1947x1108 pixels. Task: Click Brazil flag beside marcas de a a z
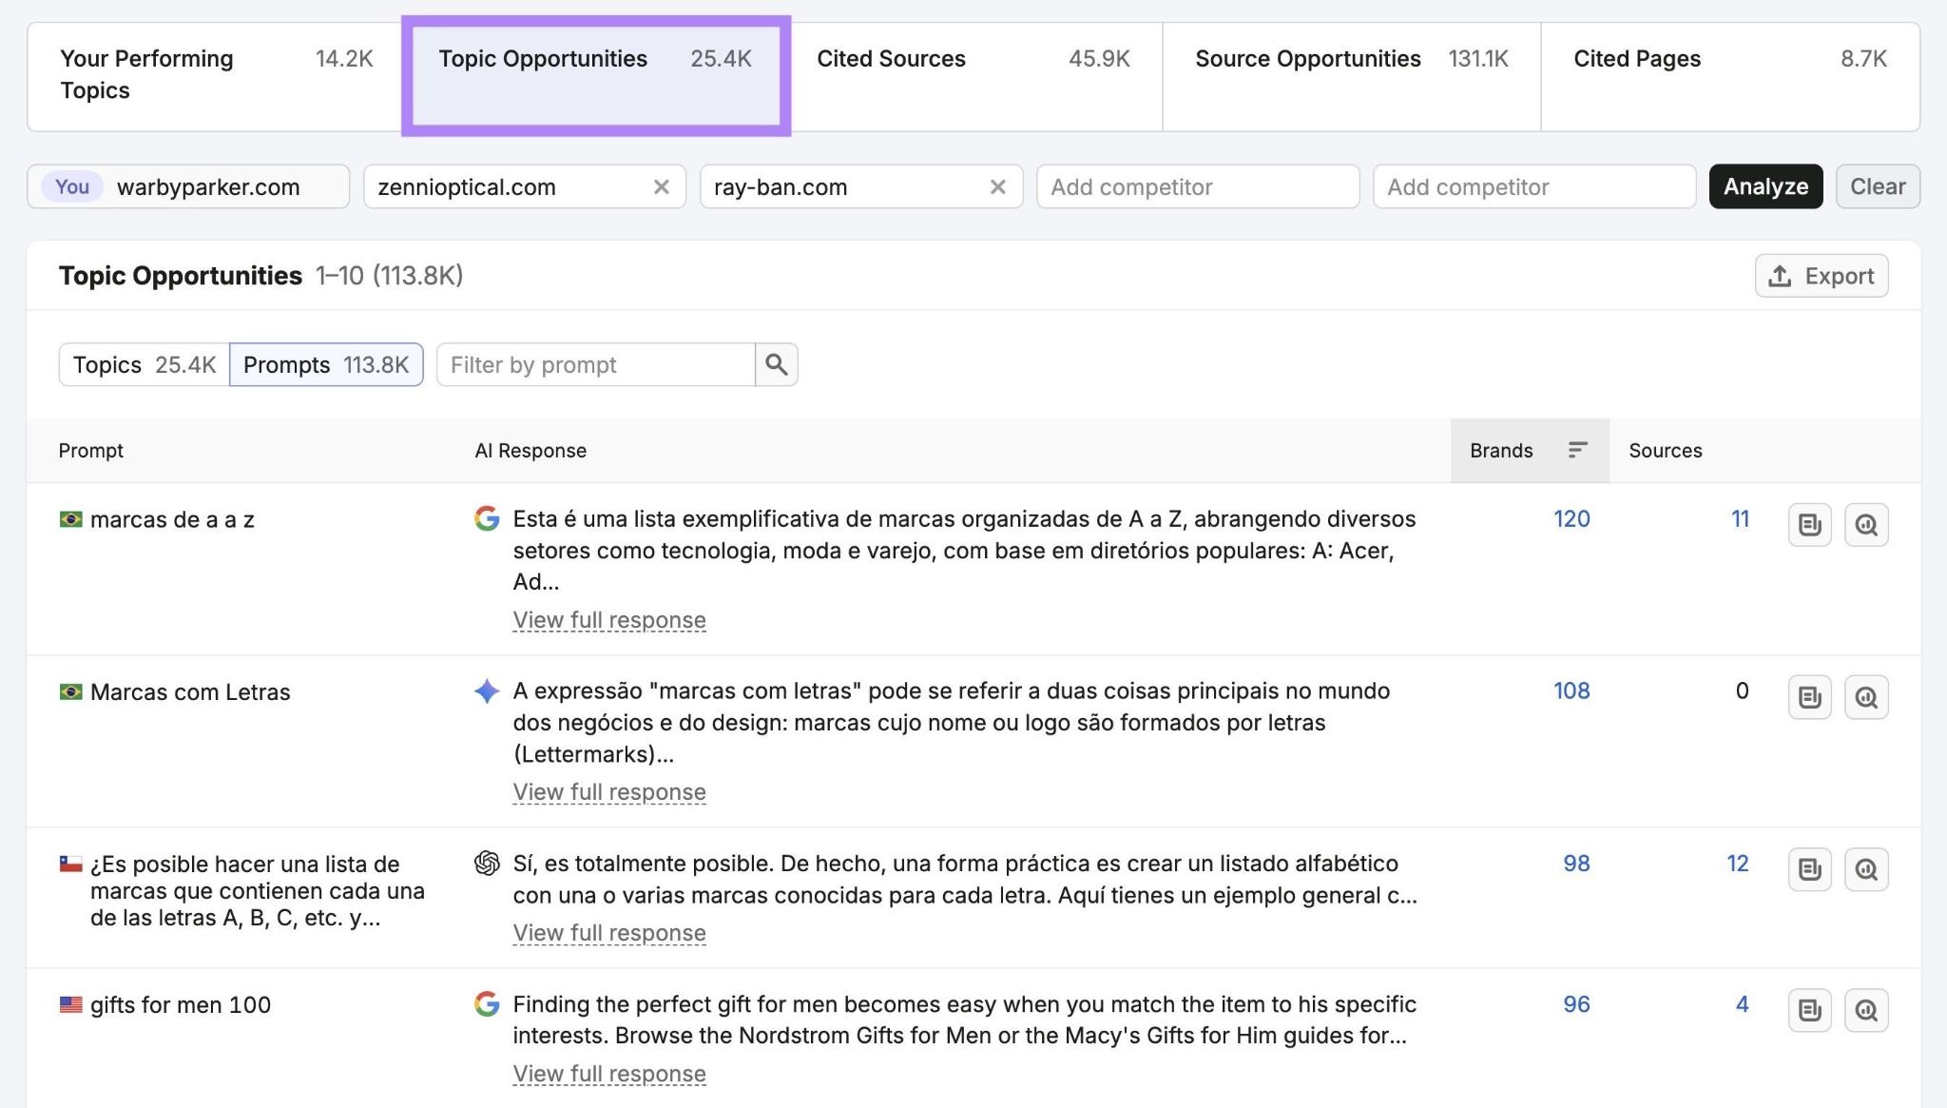tap(70, 519)
